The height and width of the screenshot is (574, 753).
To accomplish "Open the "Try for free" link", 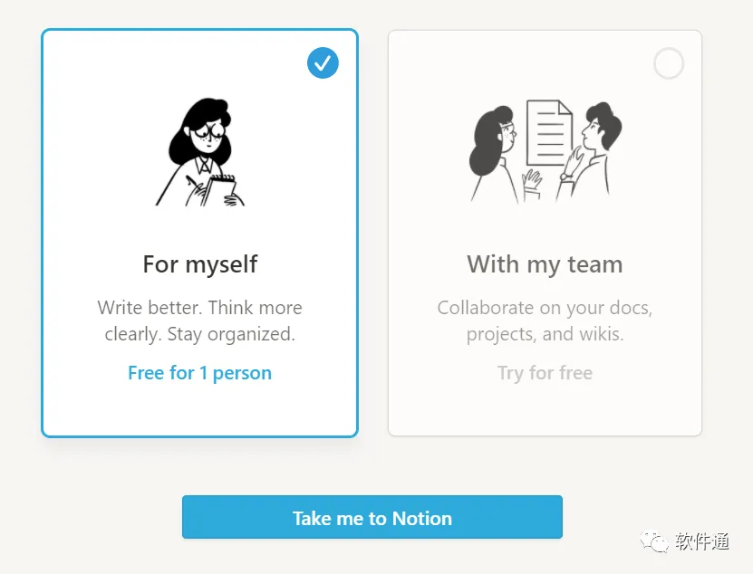I will [x=545, y=373].
